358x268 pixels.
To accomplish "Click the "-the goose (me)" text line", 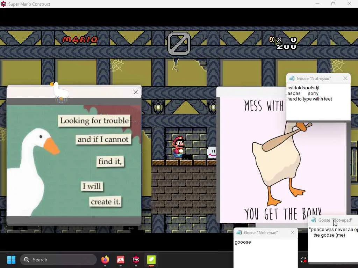I will (329, 235).
